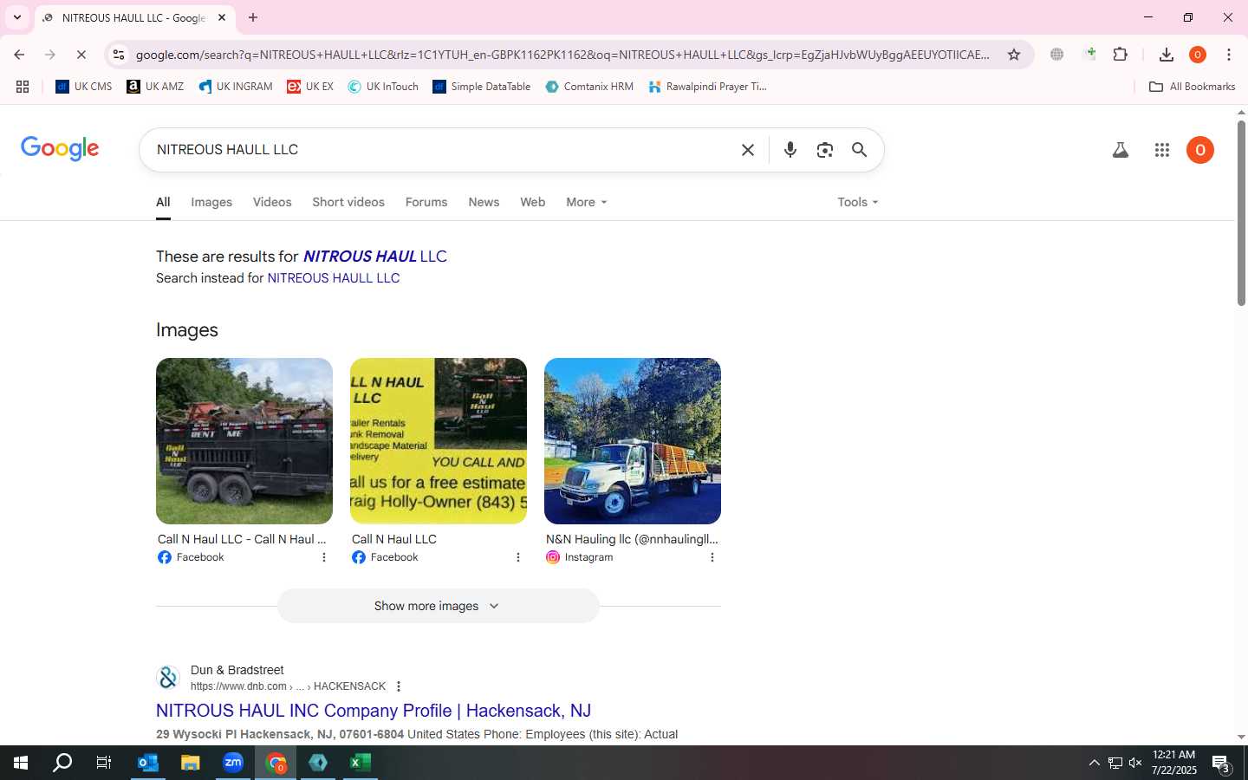Open Search Labs flask icon
Screen dimensions: 1248x780
click(1121, 150)
